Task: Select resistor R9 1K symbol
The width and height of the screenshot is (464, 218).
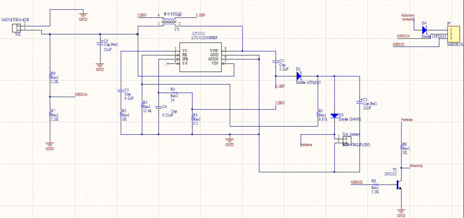Action: pyautogui.click(x=402, y=148)
